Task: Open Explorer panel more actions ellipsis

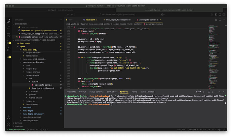Action: coord(61,20)
